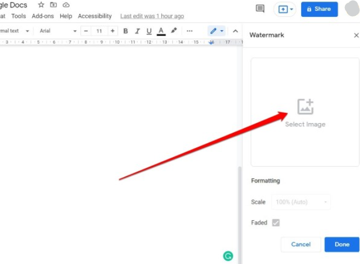Click the Formatting section heading
Image resolution: width=360 pixels, height=264 pixels.
click(x=266, y=181)
